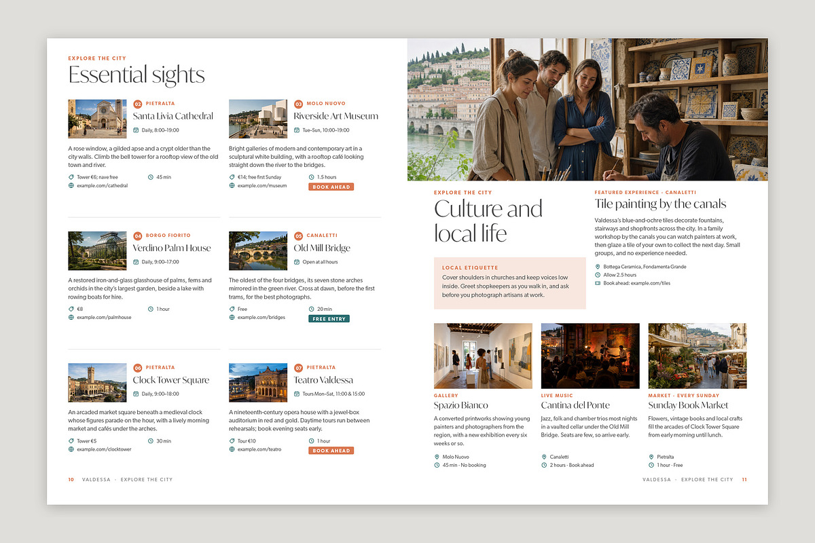Click the Teatro Valdessa thumbnail photo
This screenshot has height=543, width=815.
[258, 383]
